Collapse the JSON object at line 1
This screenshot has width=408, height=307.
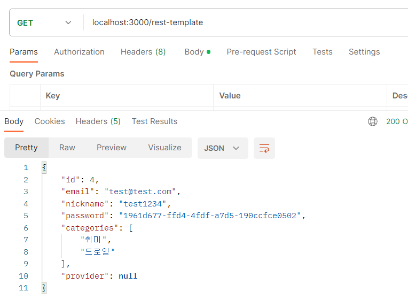click(44, 167)
